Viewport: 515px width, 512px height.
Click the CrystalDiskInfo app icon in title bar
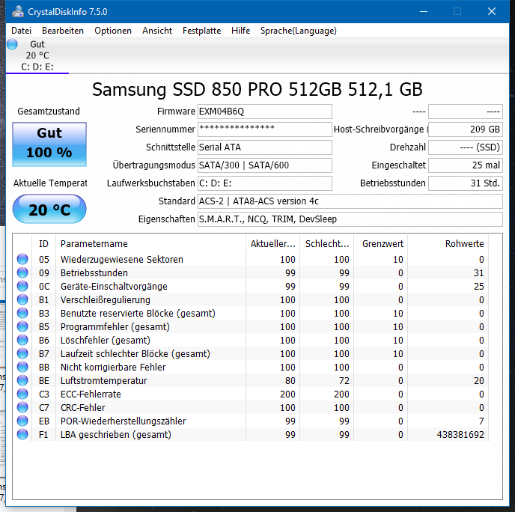pos(18,11)
